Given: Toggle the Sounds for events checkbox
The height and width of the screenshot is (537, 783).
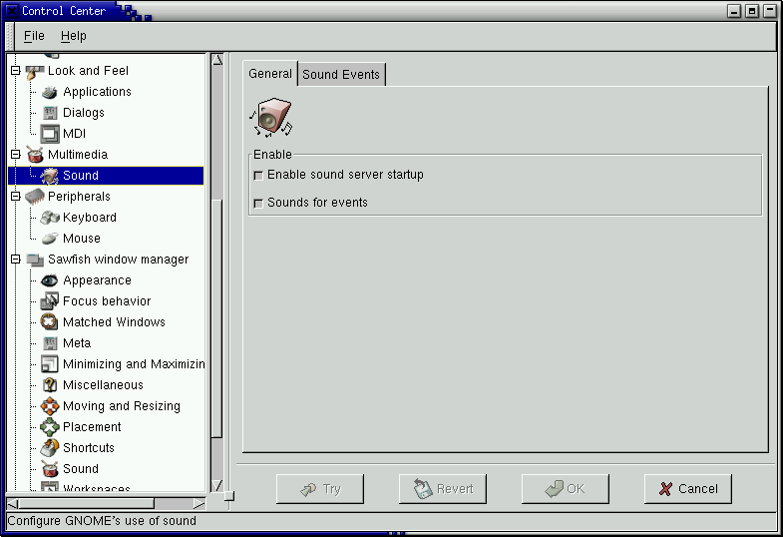Looking at the screenshot, I should (x=259, y=204).
